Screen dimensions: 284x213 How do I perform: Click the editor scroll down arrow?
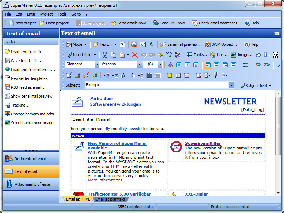point(278,193)
